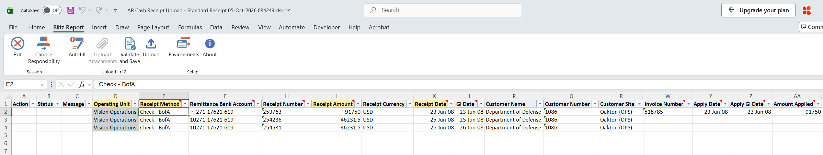Select Vision Operations in row 3
The image size is (823, 155).
116,120
